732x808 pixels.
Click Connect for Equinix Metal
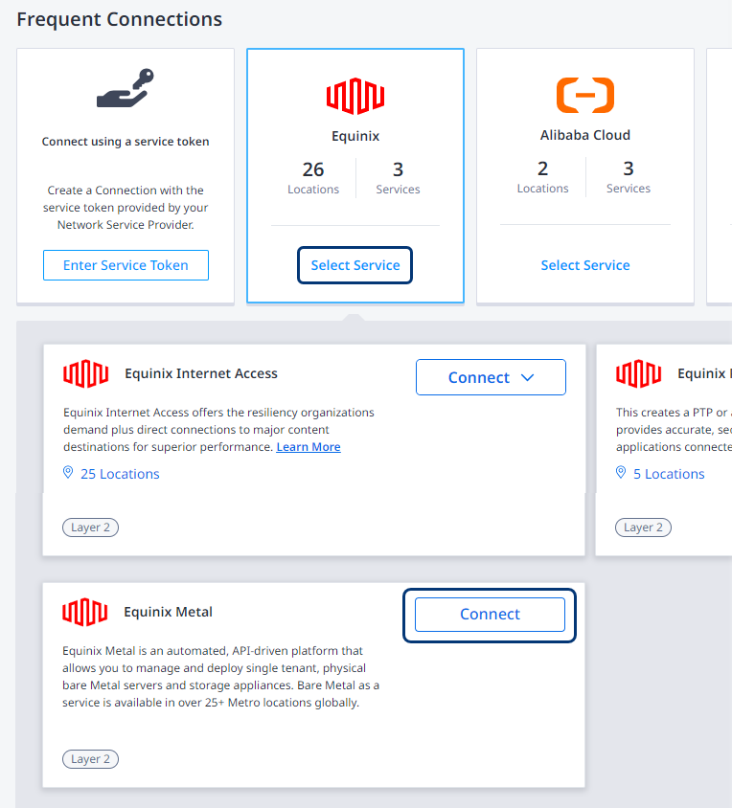(x=490, y=615)
